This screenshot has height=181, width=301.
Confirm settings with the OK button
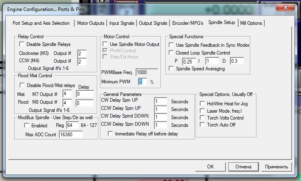coord(210,167)
